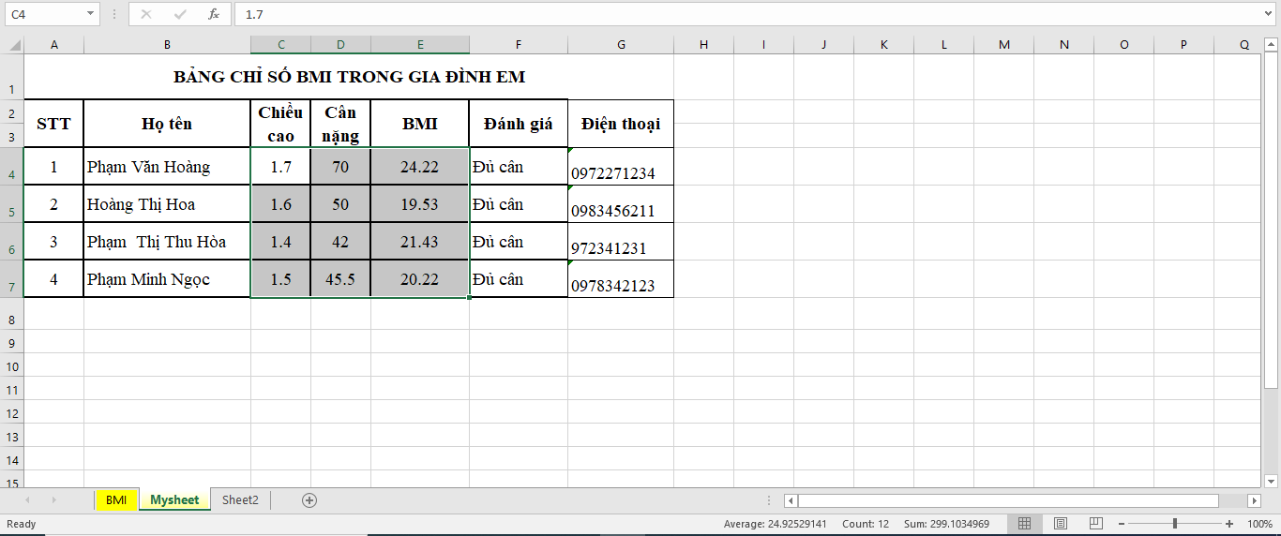Click the vertical scrollbar up arrow

click(x=1272, y=45)
